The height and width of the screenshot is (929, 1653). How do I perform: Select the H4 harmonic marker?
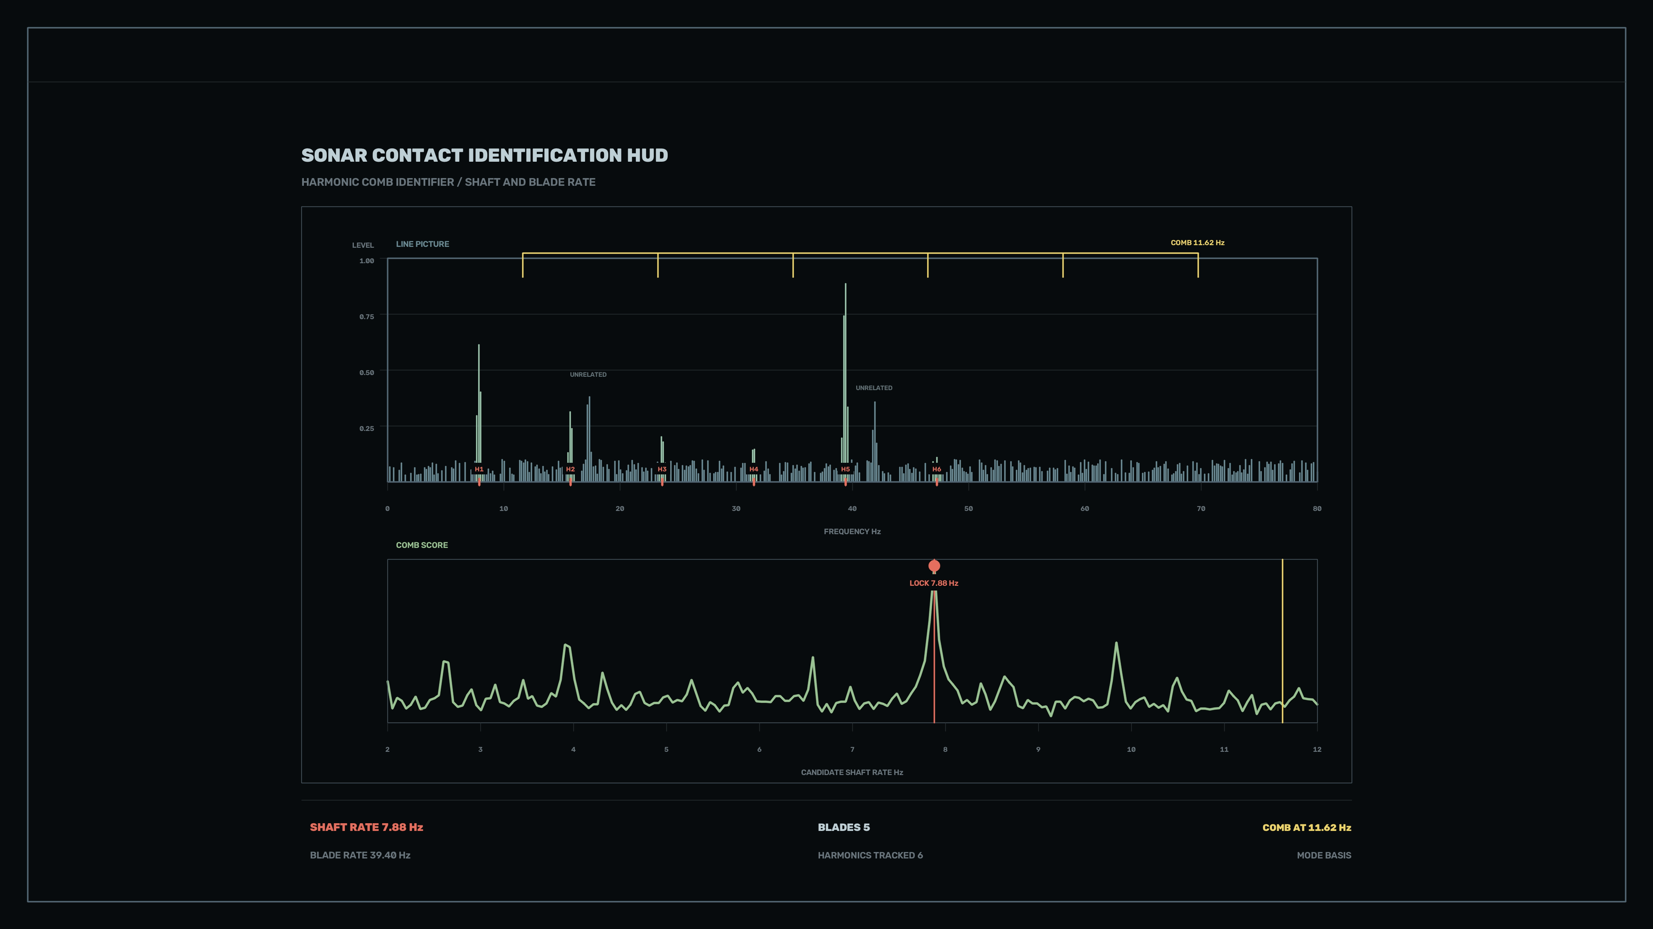754,469
